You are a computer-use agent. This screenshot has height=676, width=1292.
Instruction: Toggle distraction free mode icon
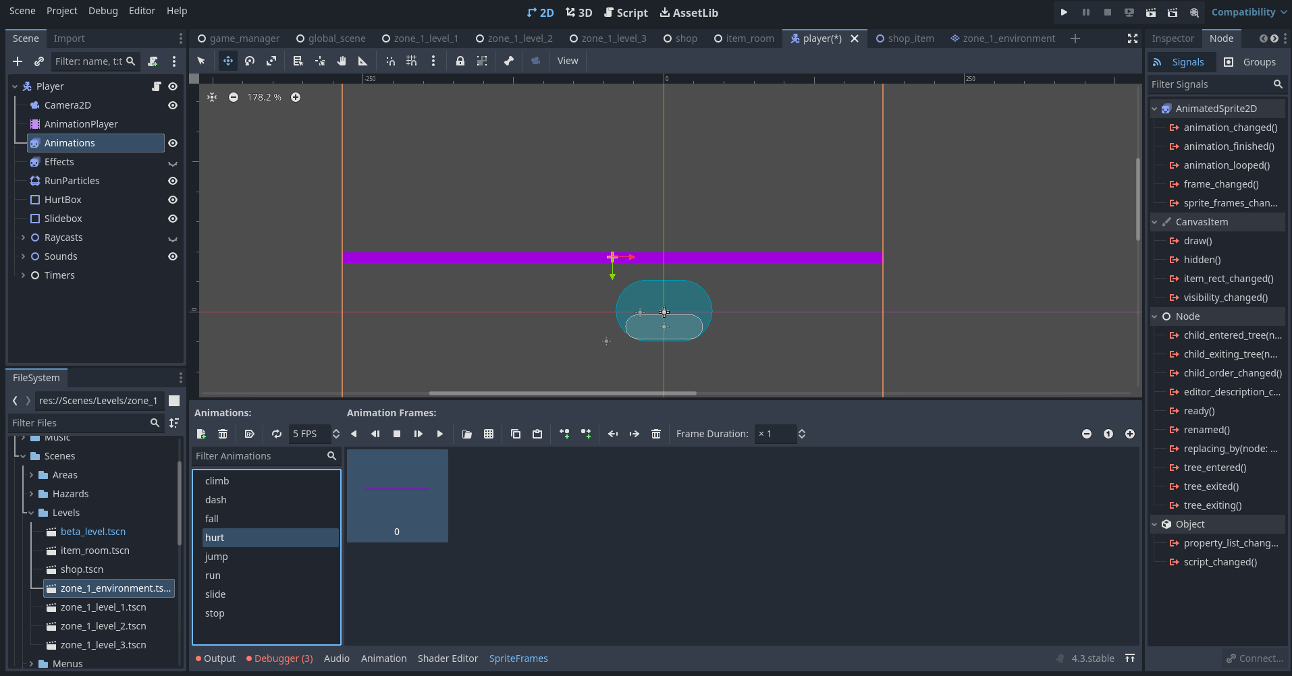point(1133,38)
